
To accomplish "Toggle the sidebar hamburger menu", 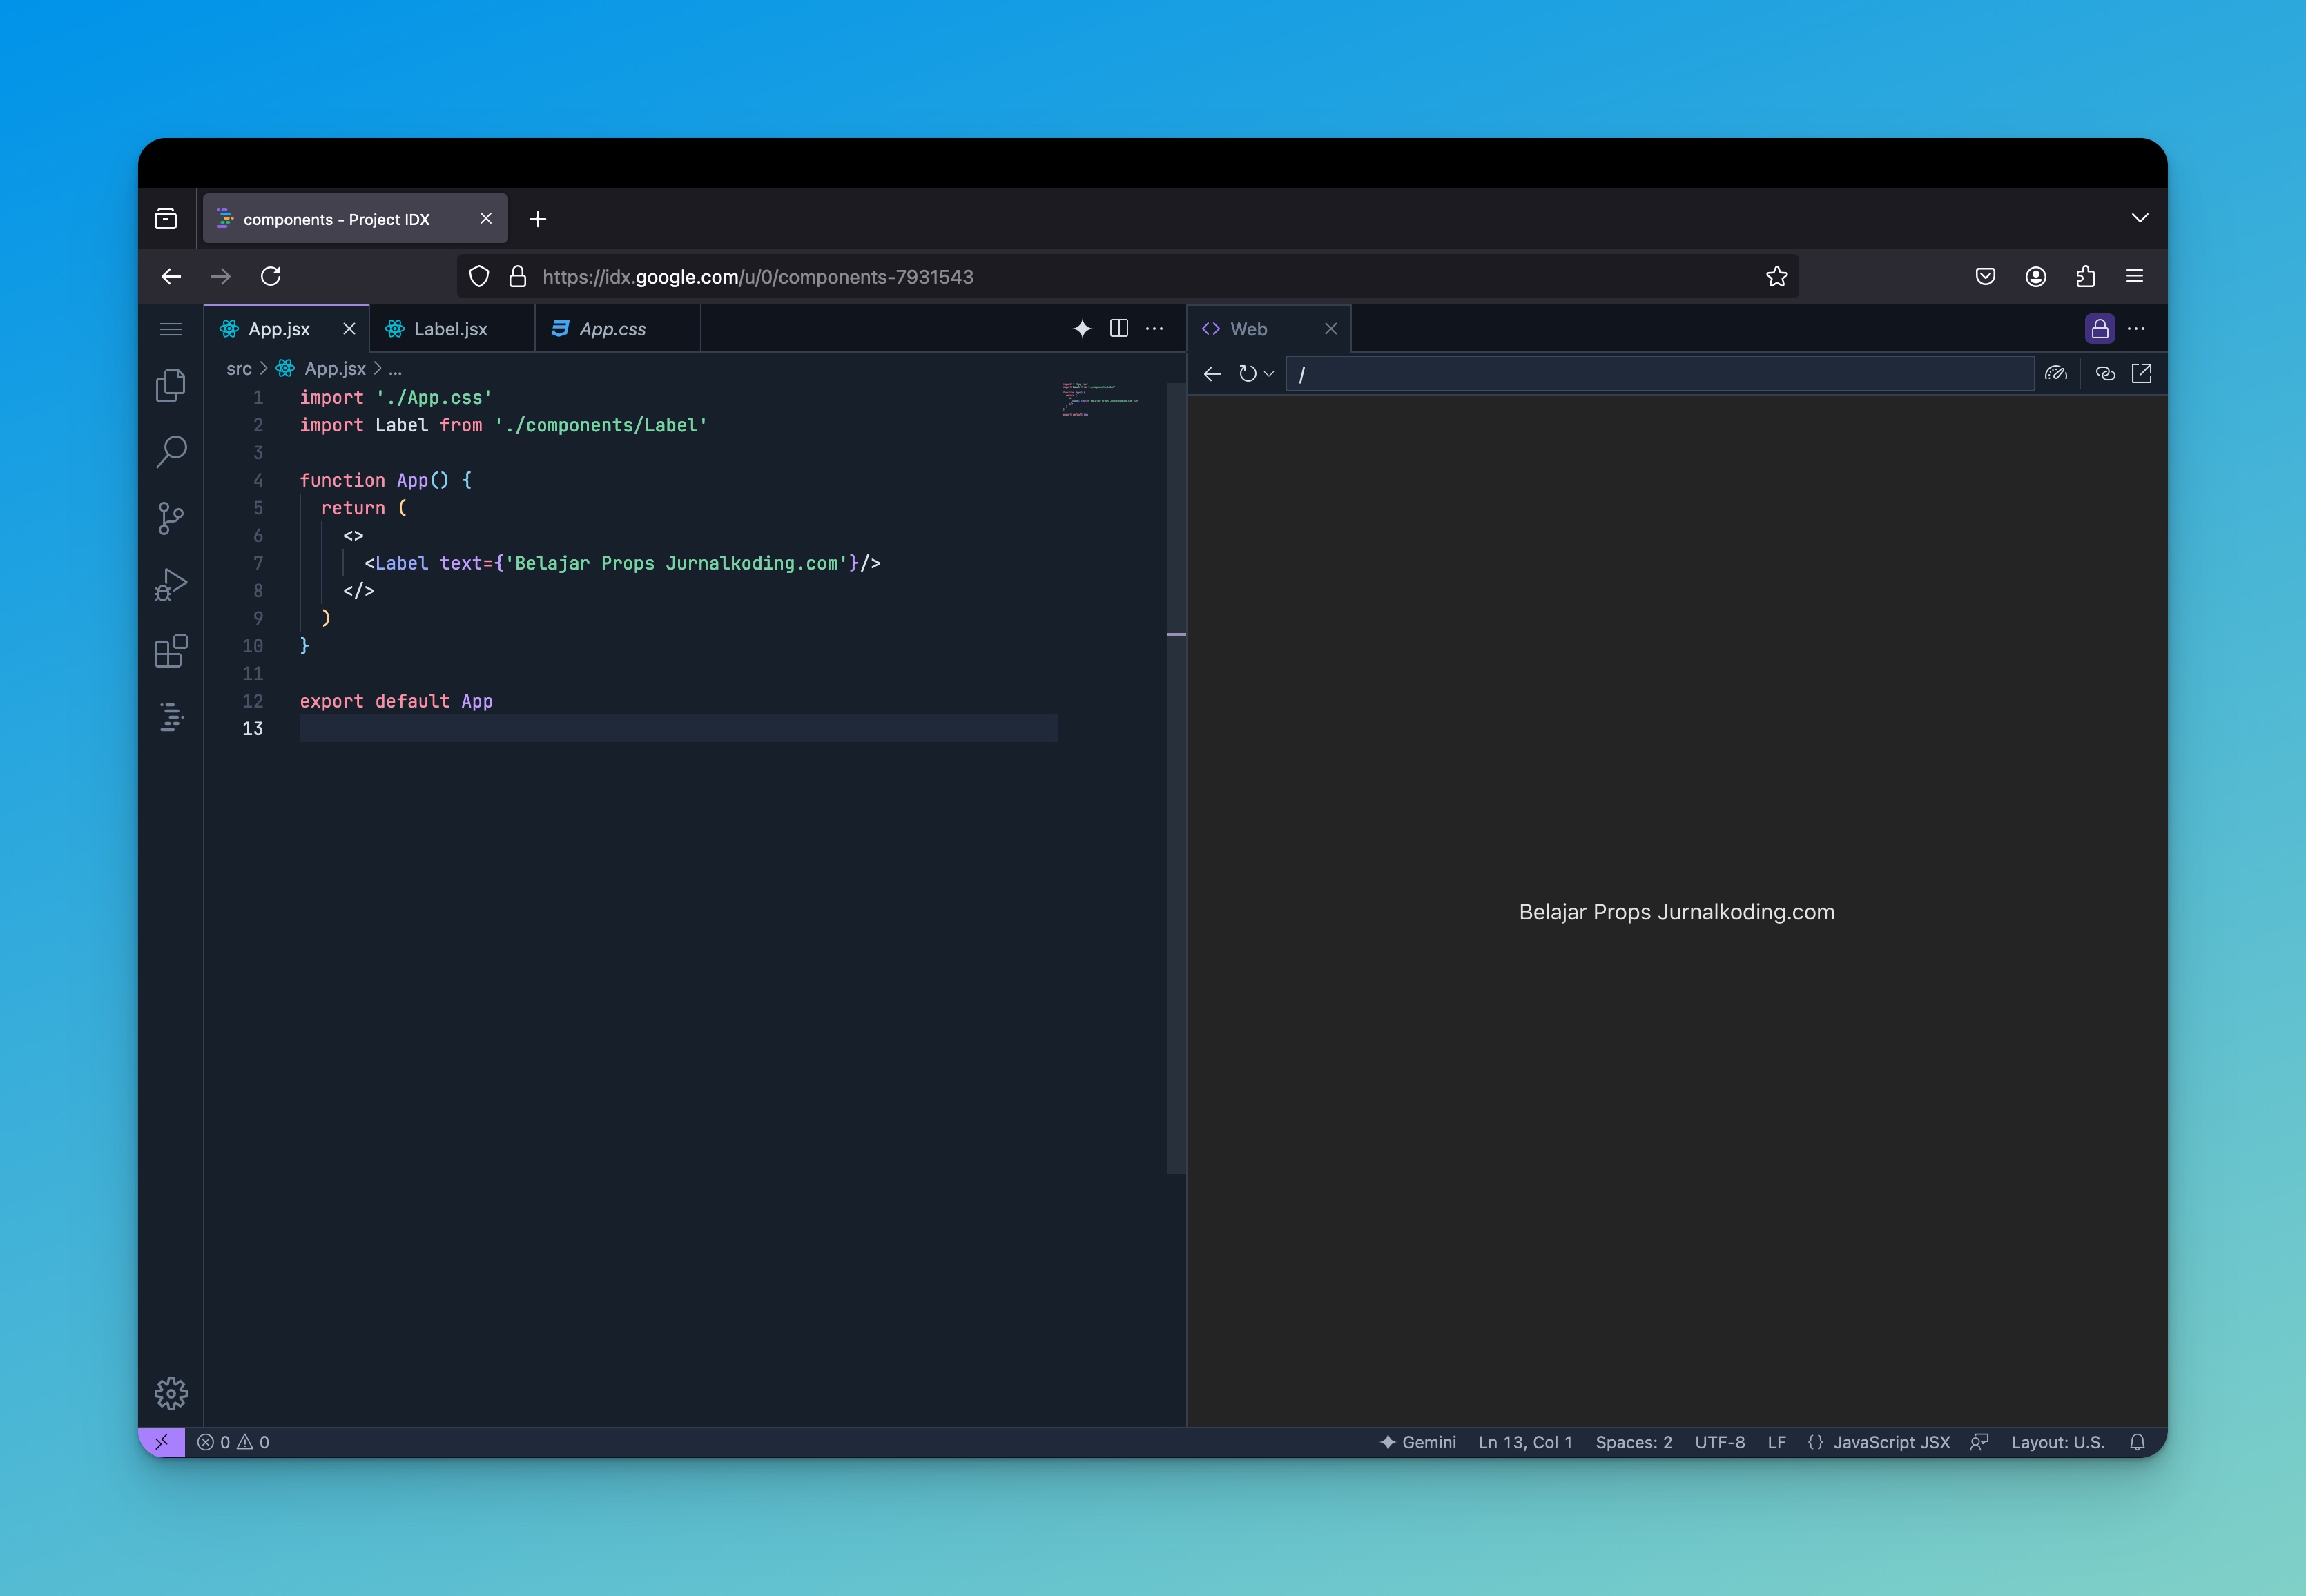I will coord(171,329).
